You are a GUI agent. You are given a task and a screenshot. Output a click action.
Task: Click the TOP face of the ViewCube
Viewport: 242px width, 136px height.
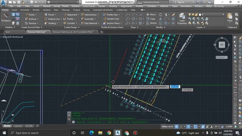point(222,45)
